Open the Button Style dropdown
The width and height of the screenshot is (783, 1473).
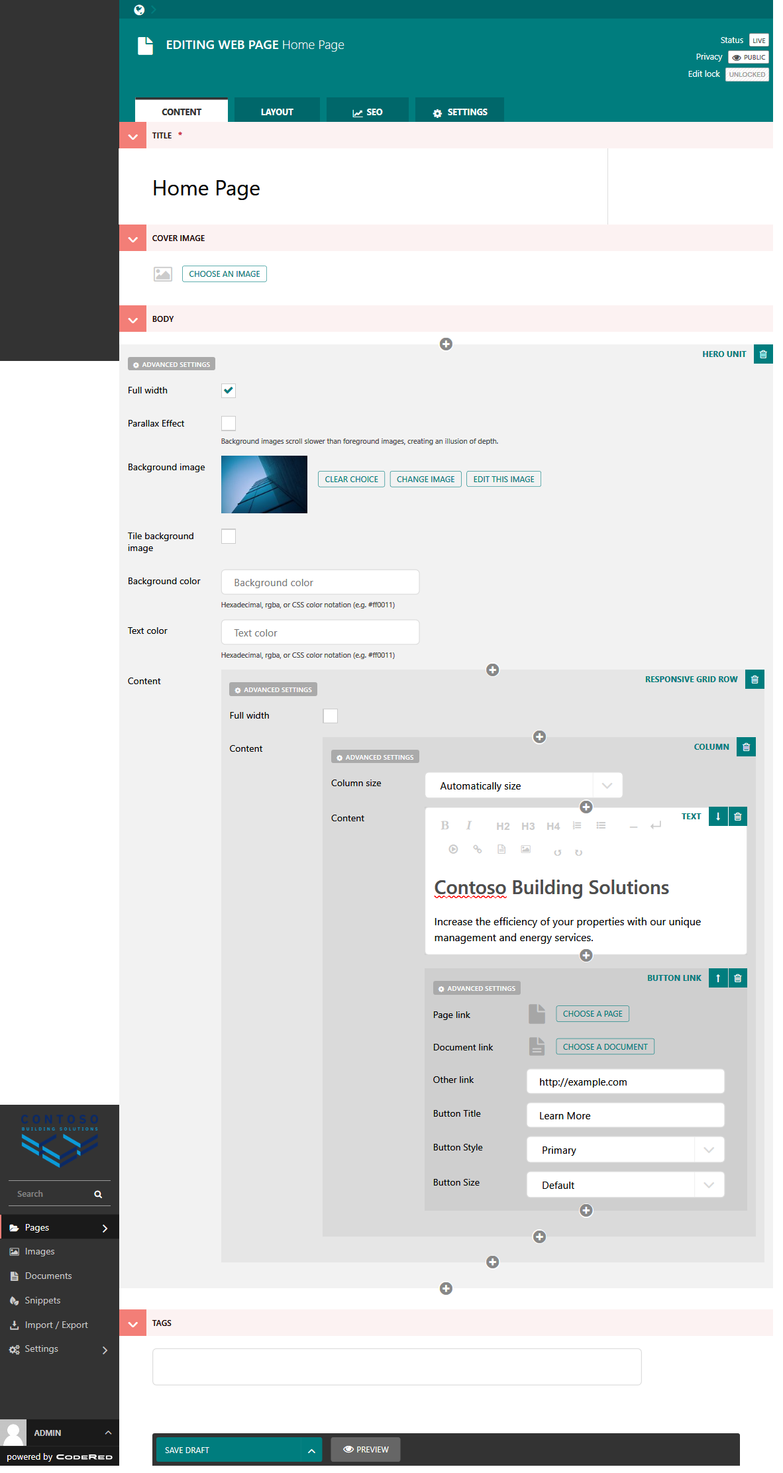(x=625, y=1150)
